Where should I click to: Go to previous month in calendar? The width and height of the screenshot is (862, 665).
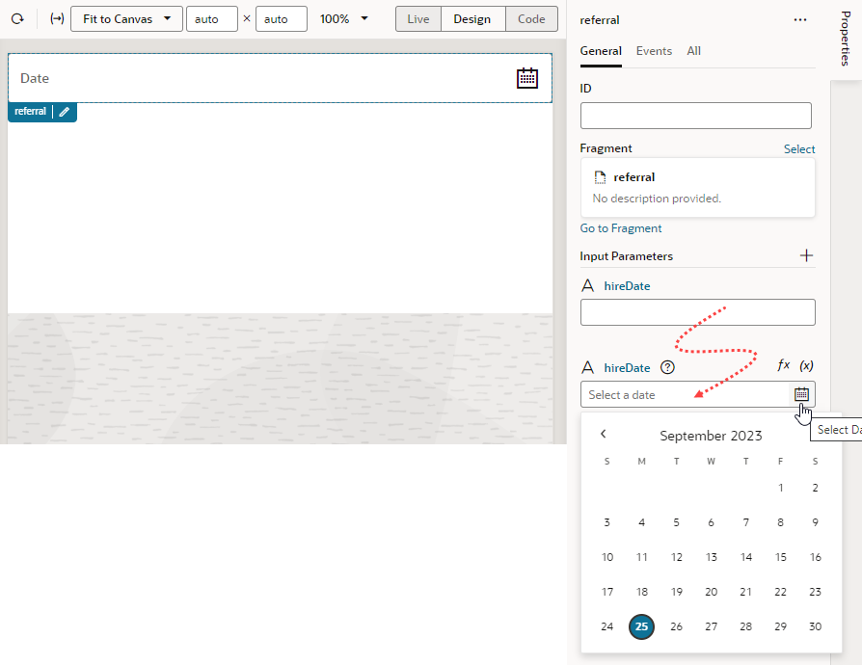tap(603, 434)
